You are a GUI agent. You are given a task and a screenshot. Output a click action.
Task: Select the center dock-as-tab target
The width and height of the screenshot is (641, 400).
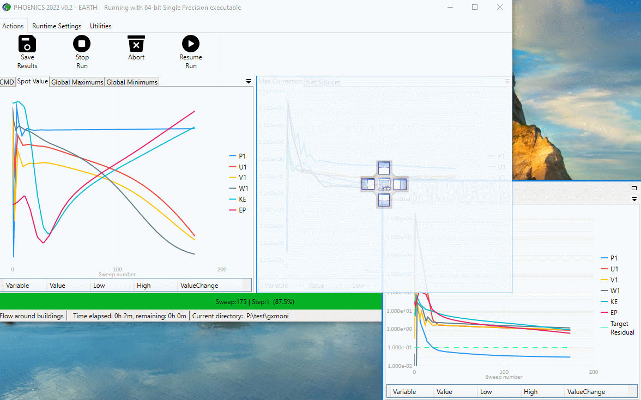tap(384, 184)
